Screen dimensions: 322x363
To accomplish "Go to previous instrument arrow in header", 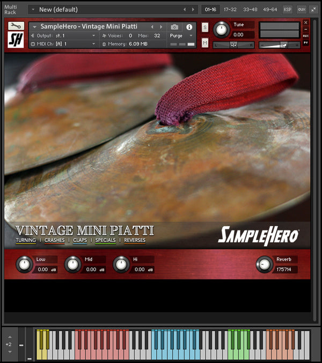I will click(x=152, y=27).
